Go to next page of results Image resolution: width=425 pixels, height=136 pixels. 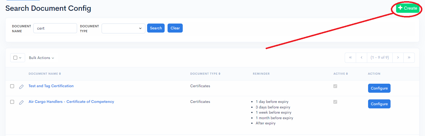[398, 58]
